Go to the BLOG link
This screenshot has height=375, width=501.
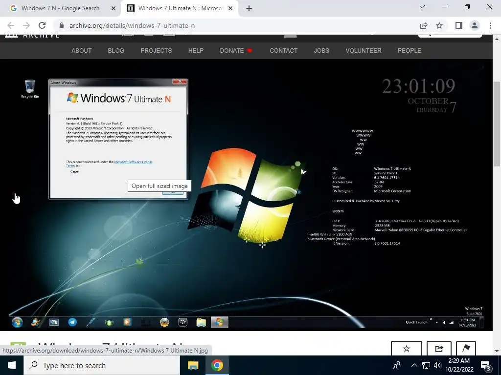coord(116,51)
